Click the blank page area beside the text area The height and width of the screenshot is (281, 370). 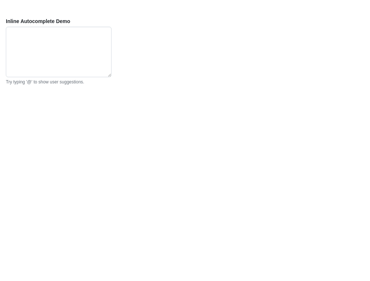236,52
